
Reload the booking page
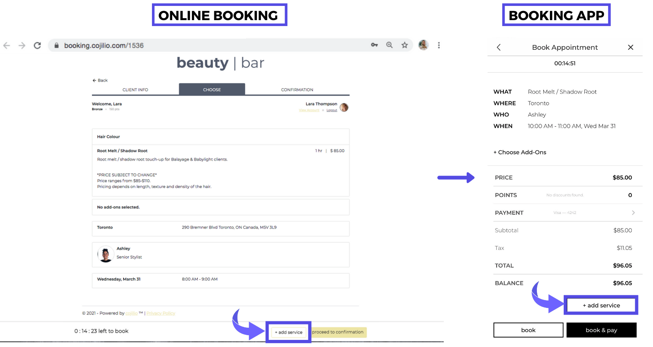click(x=37, y=45)
